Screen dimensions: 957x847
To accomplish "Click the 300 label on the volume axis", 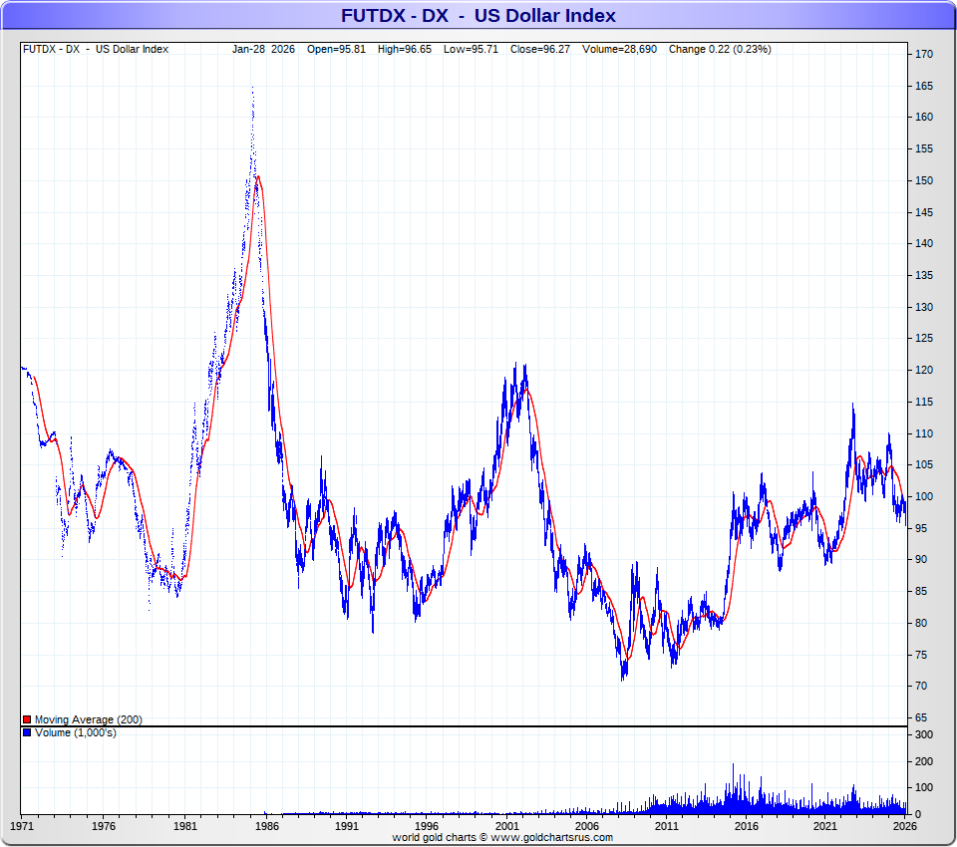I will 924,734.
